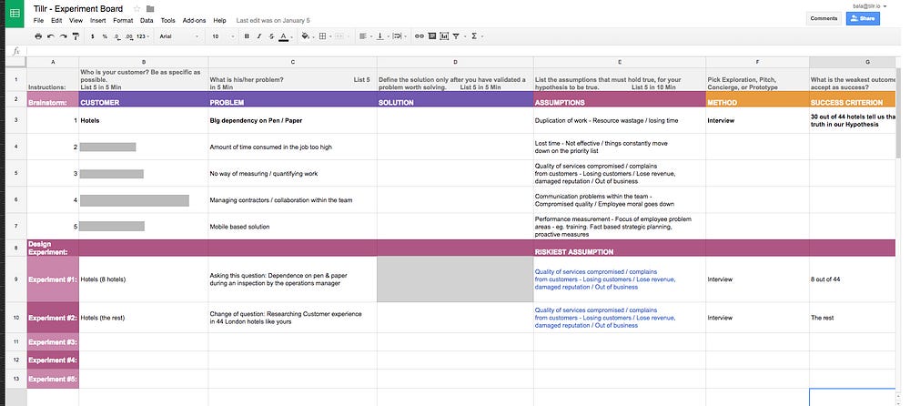Click the move-to-folder icon beside title
910x406 pixels.
coord(150,9)
